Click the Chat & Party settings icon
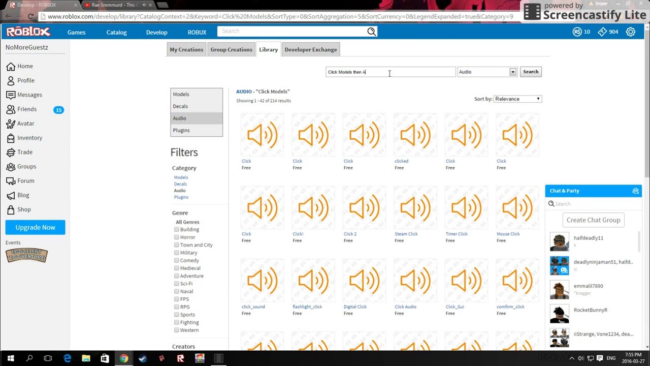The image size is (650, 366). tap(635, 191)
